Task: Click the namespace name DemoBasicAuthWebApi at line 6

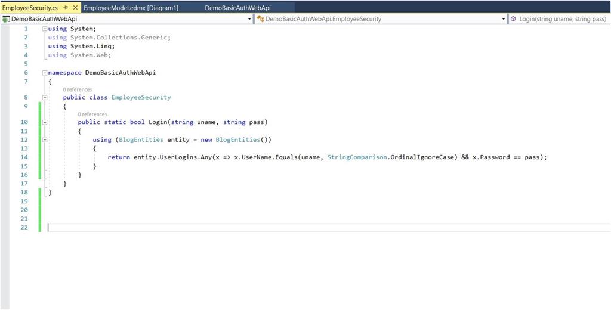Action: (x=121, y=73)
